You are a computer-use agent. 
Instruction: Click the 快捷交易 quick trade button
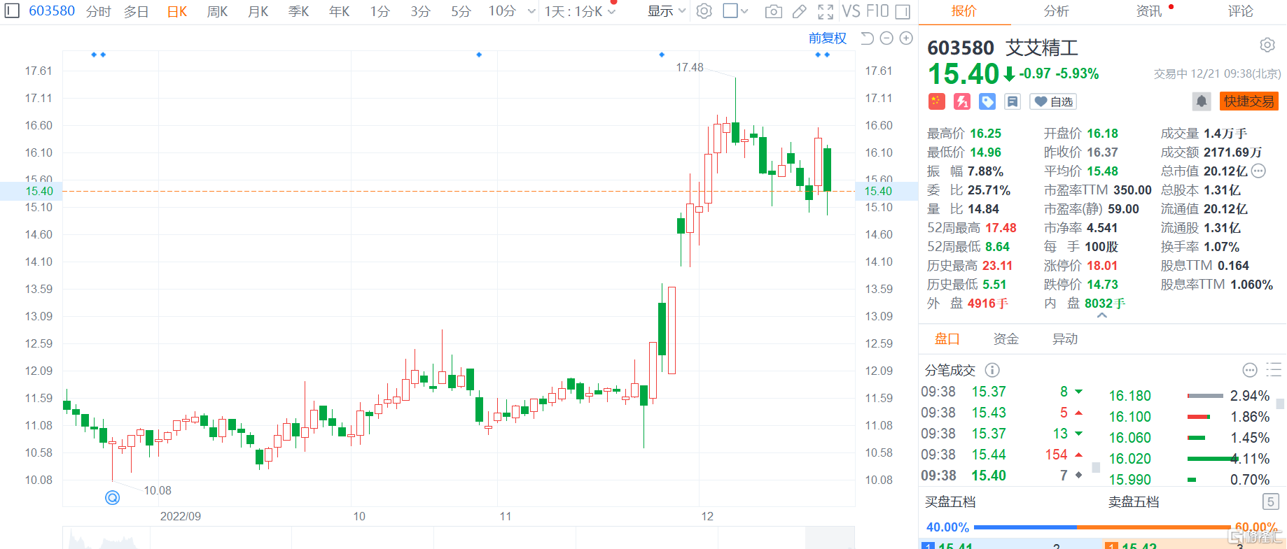(x=1249, y=101)
